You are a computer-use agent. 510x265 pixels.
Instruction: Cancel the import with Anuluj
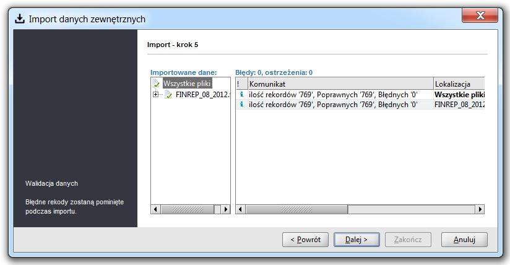tap(464, 240)
